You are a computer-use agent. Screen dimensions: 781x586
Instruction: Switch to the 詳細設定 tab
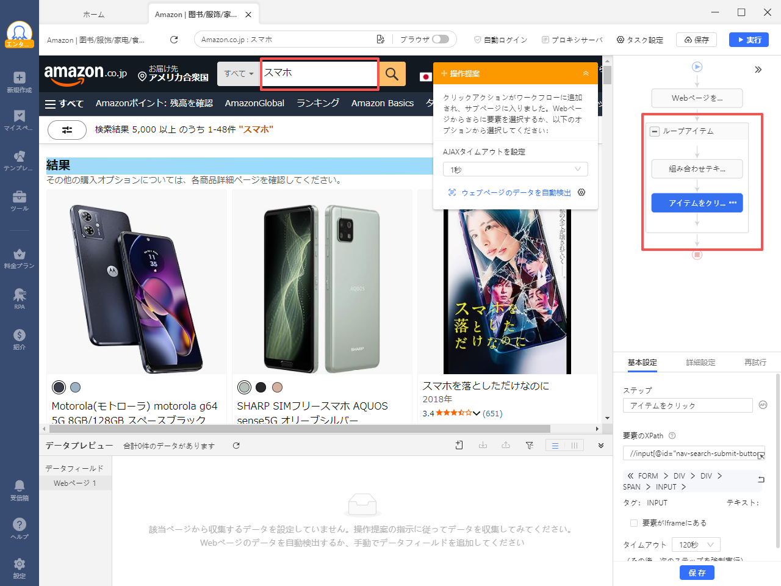pos(700,362)
